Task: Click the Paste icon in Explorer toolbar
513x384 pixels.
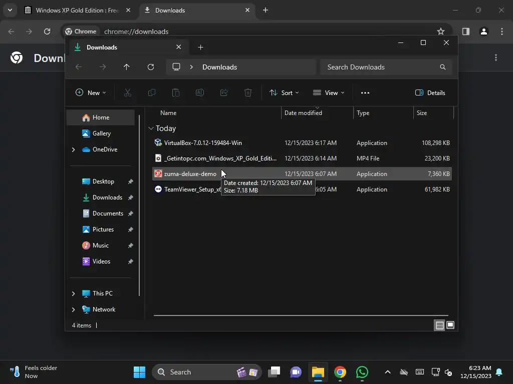Action: tap(176, 92)
